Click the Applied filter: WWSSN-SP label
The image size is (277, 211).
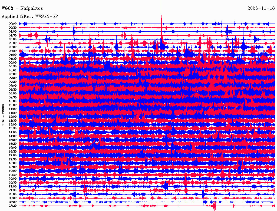click(30, 17)
